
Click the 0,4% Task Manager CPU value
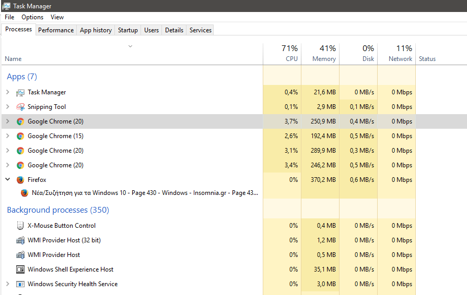tap(291, 92)
